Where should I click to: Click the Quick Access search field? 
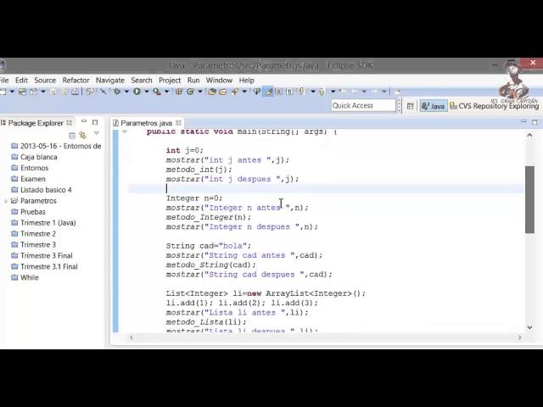click(363, 105)
